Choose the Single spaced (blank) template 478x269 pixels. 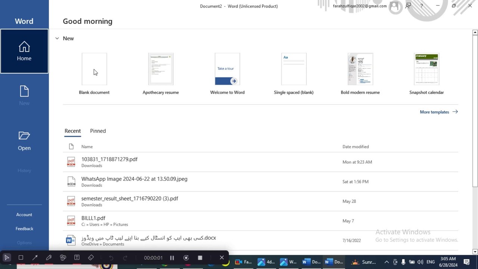(294, 74)
